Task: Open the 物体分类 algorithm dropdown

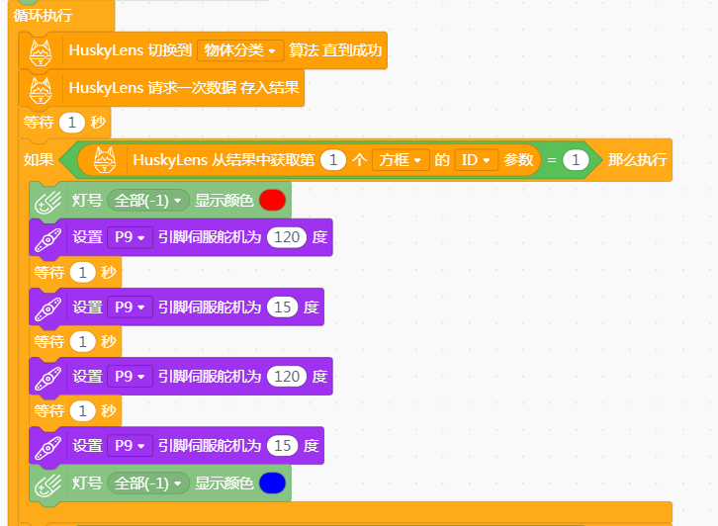Action: 240,50
